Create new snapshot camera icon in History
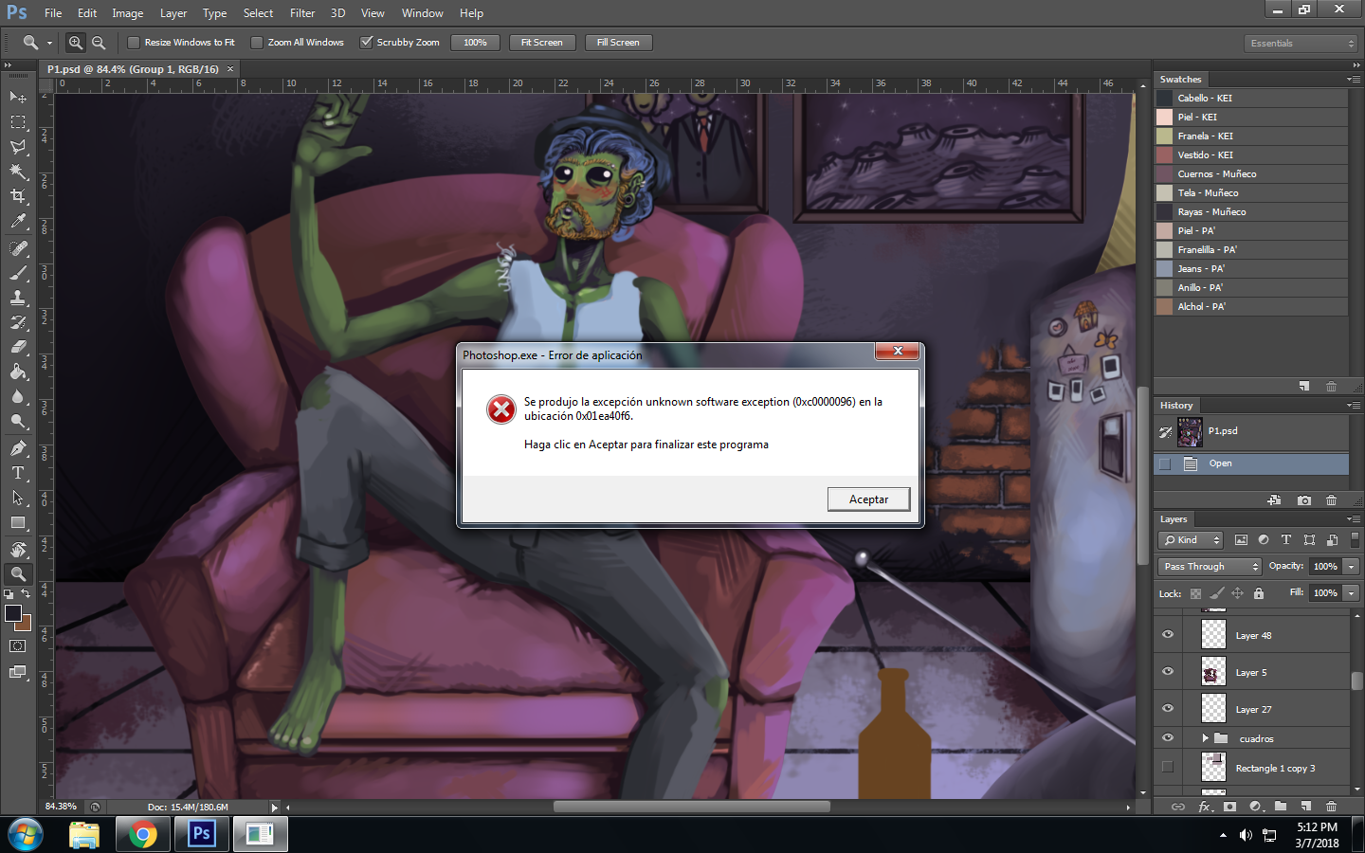Screen dimensions: 1365x853 click(1304, 500)
